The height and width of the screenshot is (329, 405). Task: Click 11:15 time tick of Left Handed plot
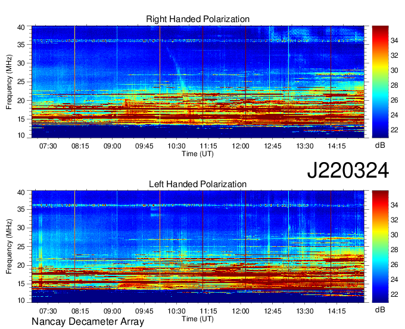(208, 311)
